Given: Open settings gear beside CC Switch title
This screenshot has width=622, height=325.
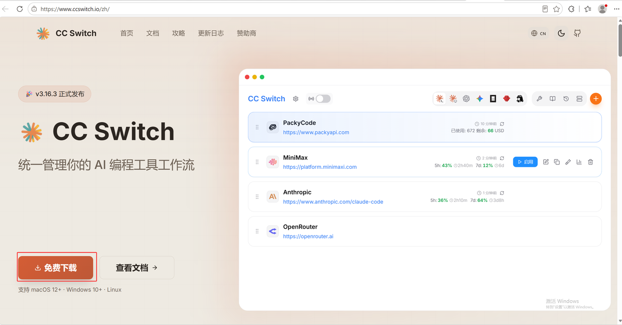Looking at the screenshot, I should pos(295,99).
